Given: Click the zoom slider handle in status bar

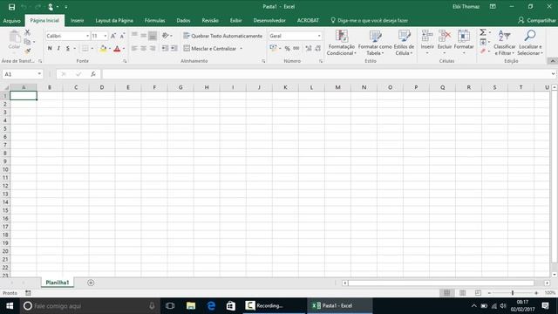Looking at the screenshot, I should coord(513,293).
